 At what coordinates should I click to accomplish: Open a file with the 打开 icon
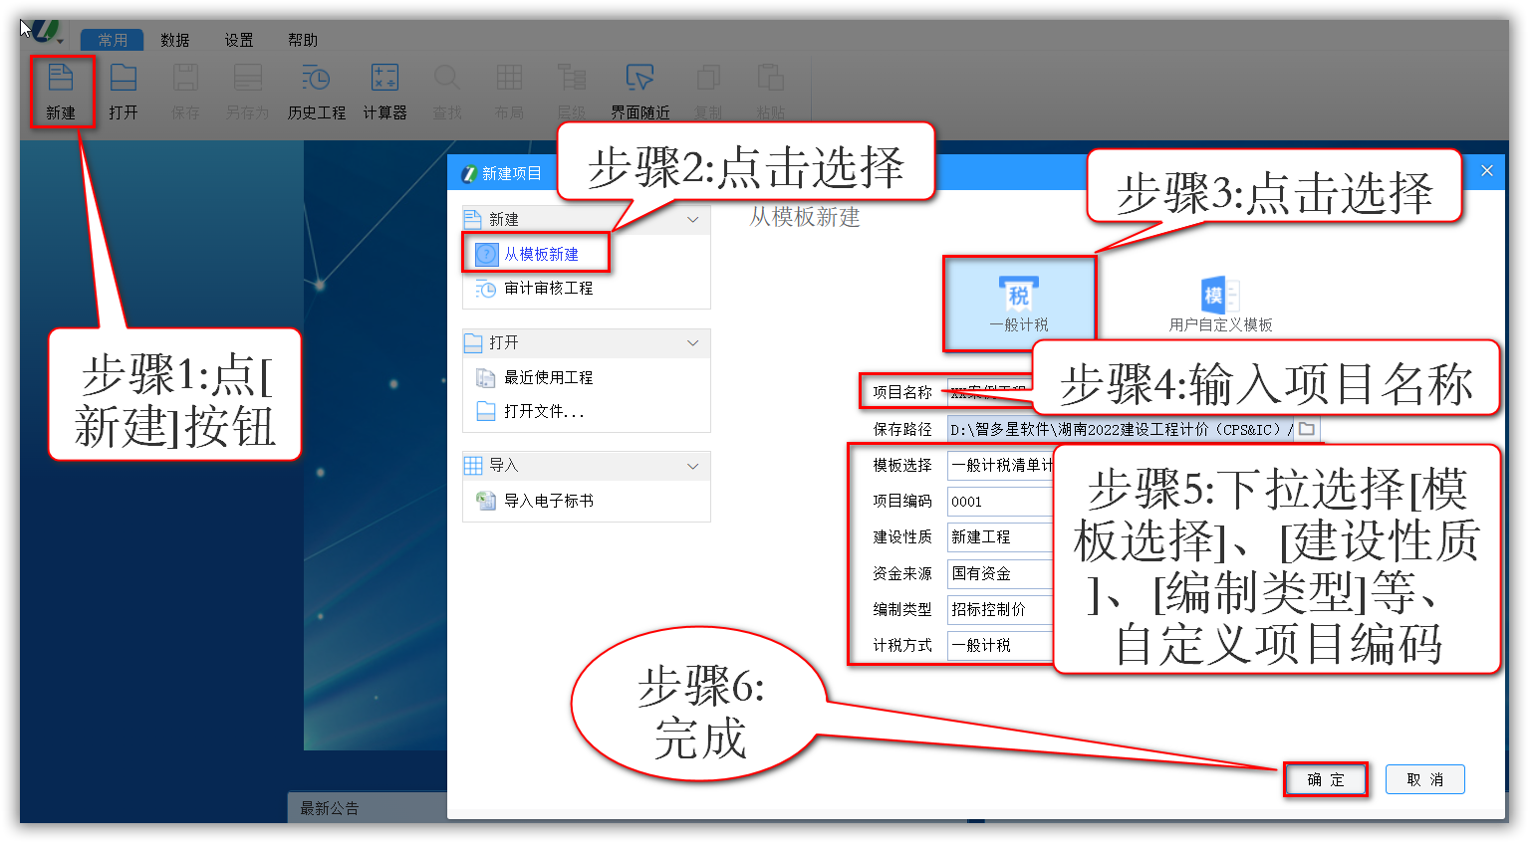tap(124, 90)
